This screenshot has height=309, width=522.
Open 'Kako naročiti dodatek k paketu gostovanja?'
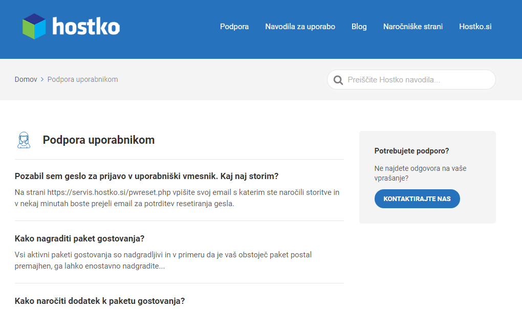click(x=100, y=301)
